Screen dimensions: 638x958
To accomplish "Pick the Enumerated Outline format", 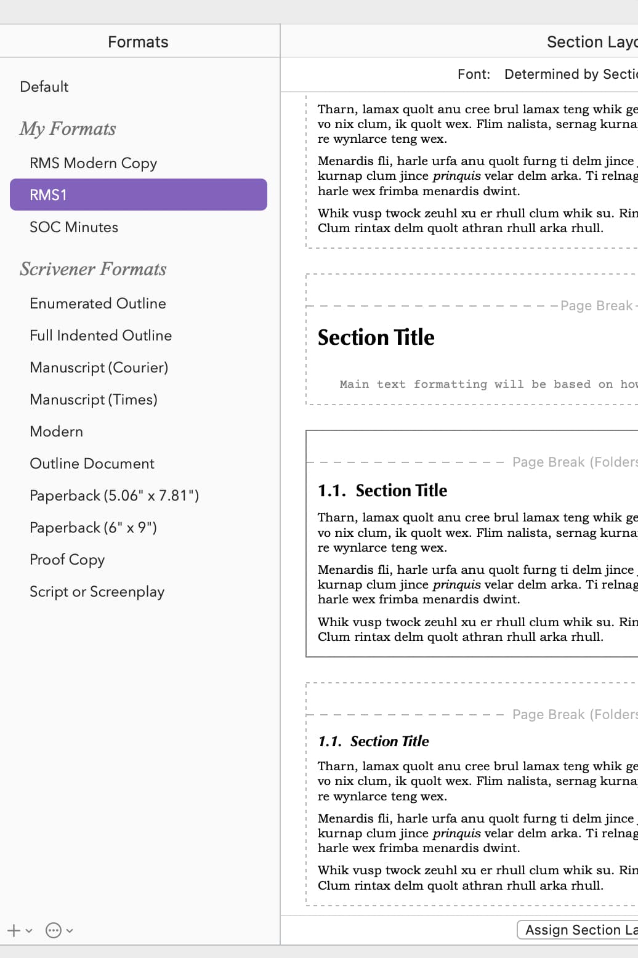I will click(98, 304).
